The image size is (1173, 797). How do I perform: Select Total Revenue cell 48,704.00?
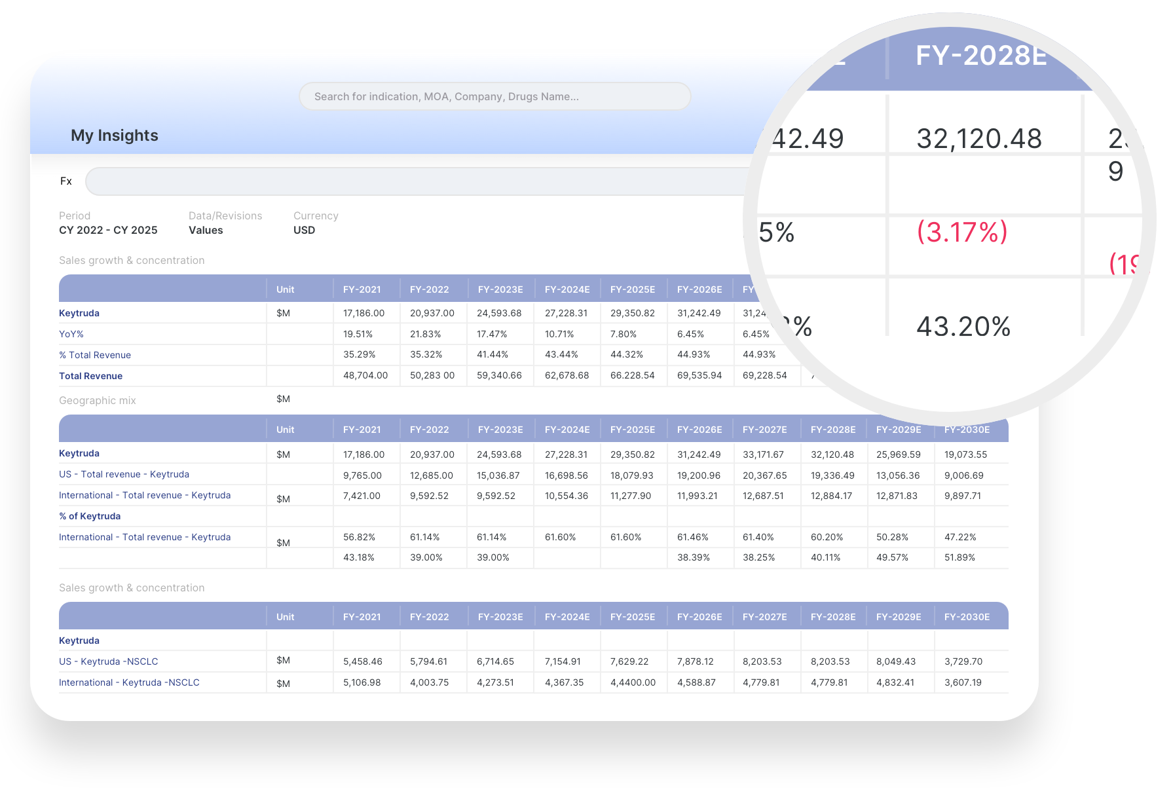pos(365,375)
